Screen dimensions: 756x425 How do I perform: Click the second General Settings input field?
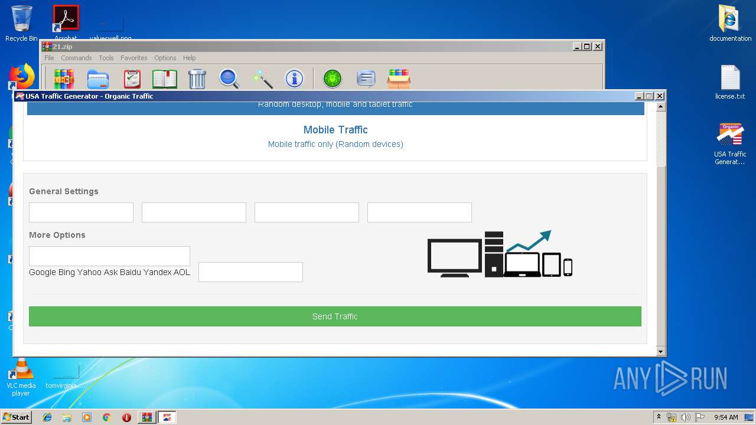pyautogui.click(x=194, y=212)
